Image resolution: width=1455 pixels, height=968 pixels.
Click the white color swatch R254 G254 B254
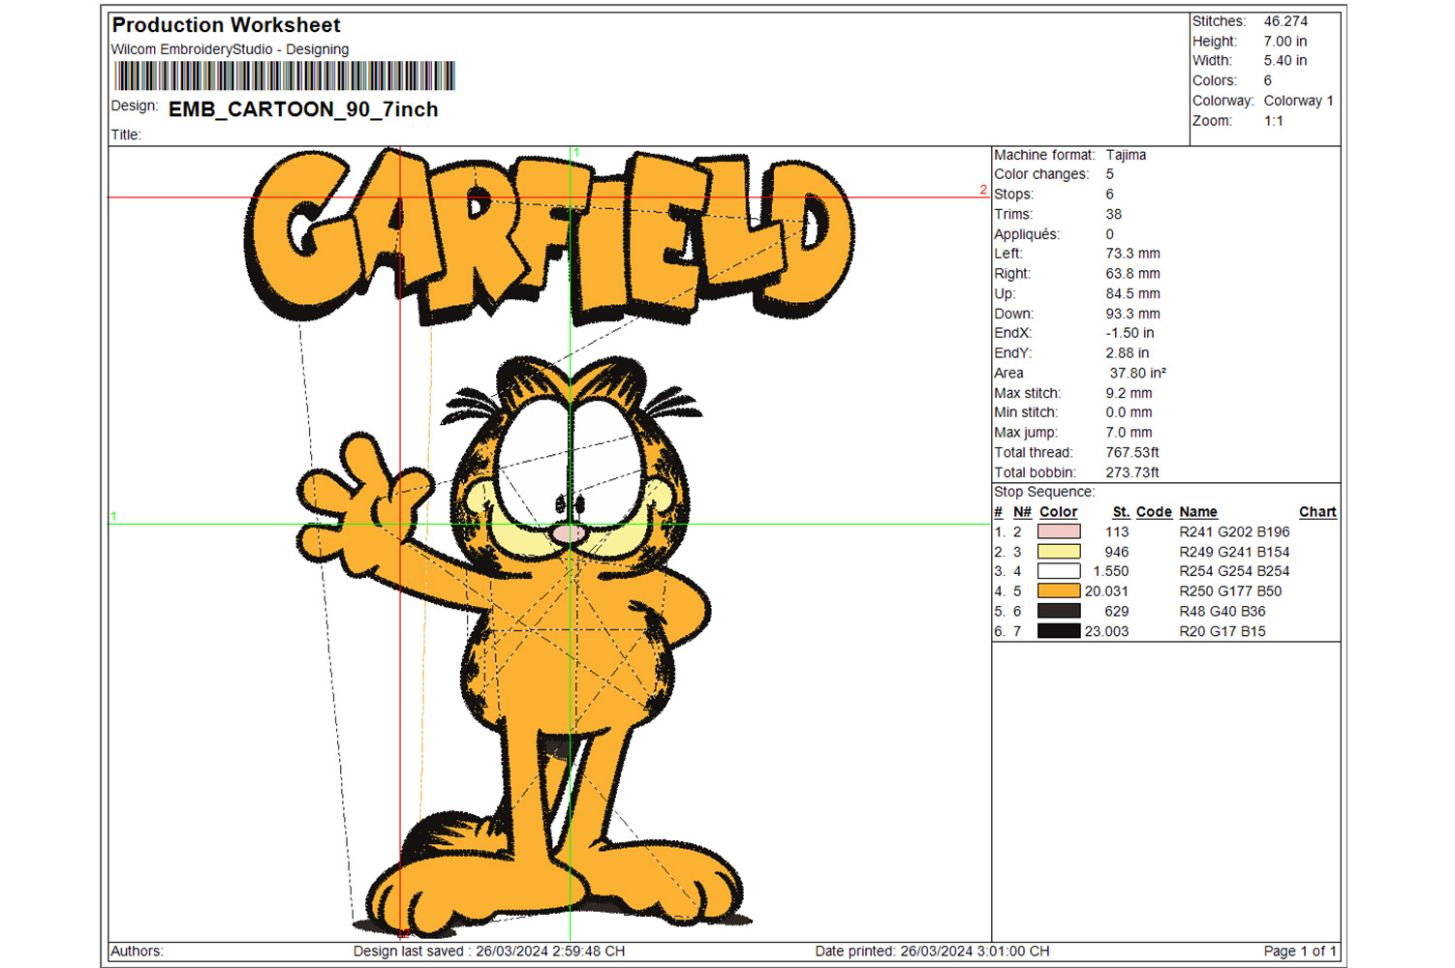[x=1059, y=571]
